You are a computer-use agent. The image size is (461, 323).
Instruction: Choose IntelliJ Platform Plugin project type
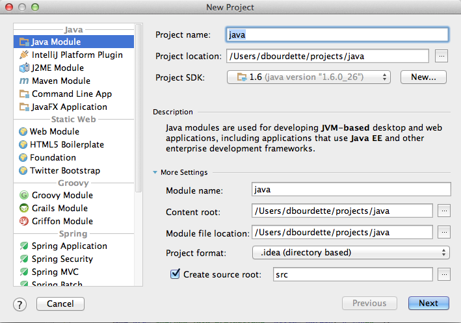(x=73, y=55)
